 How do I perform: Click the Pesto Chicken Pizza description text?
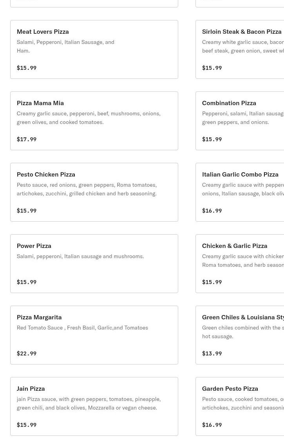(x=87, y=189)
